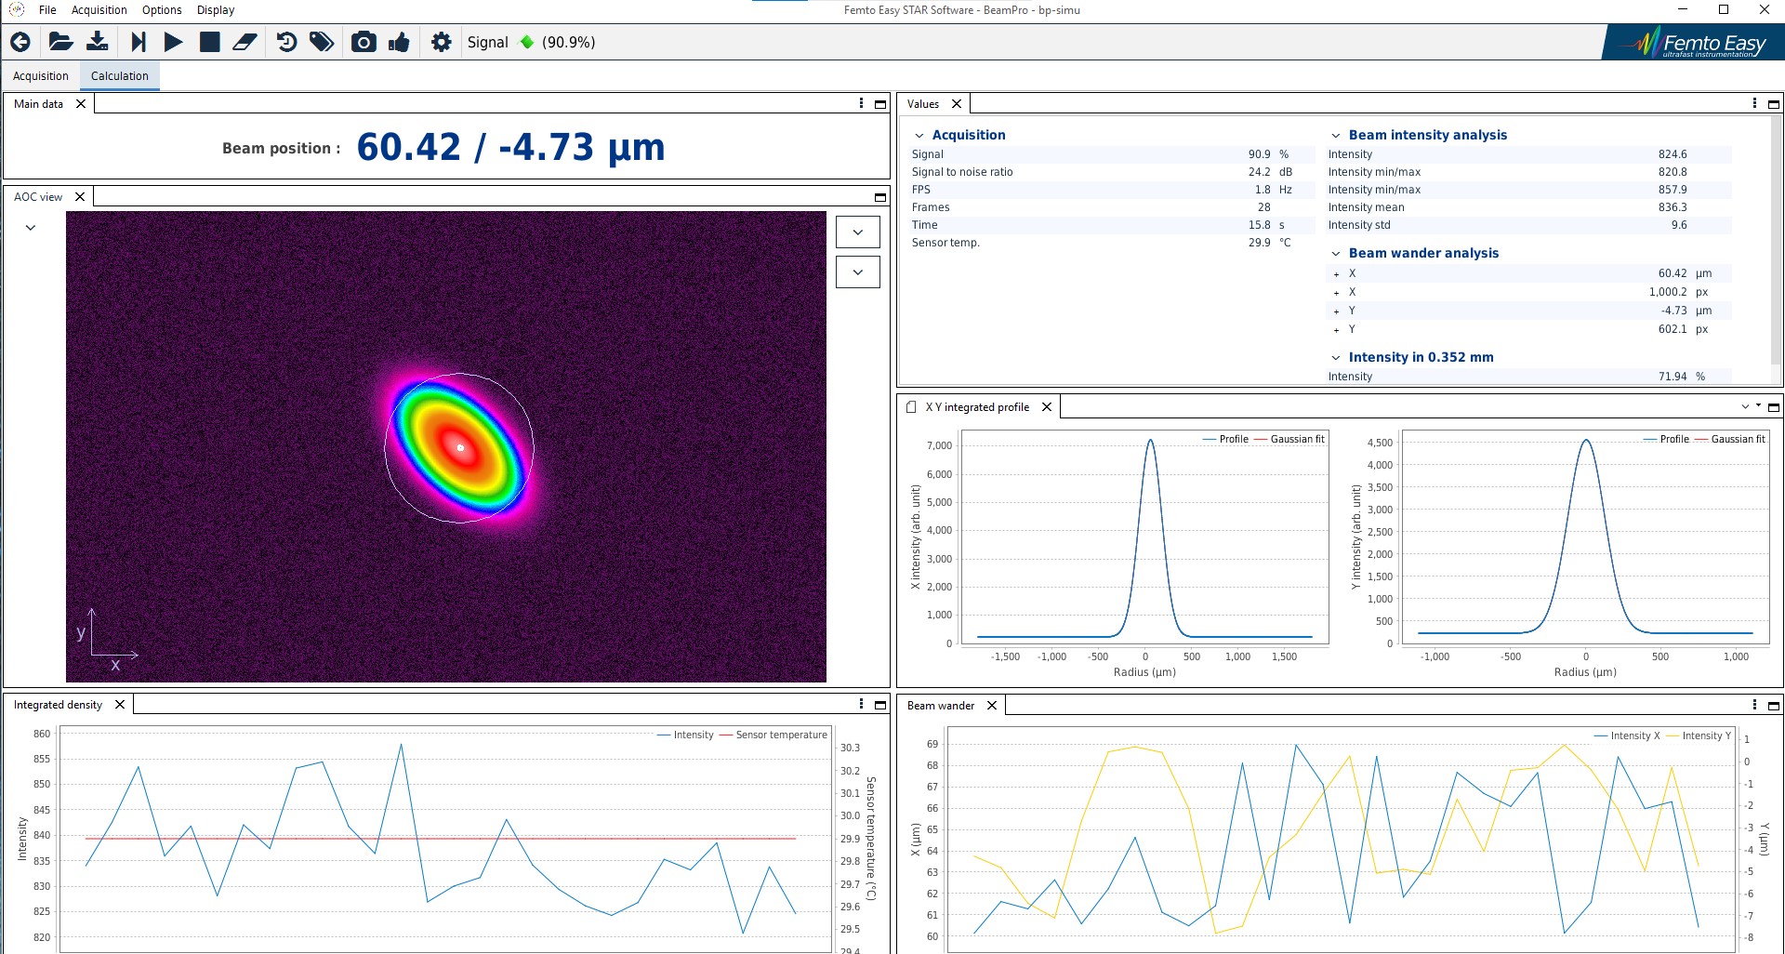Open a file with the folder icon
Viewport: 1785px width, 954px height.
pos(60,42)
